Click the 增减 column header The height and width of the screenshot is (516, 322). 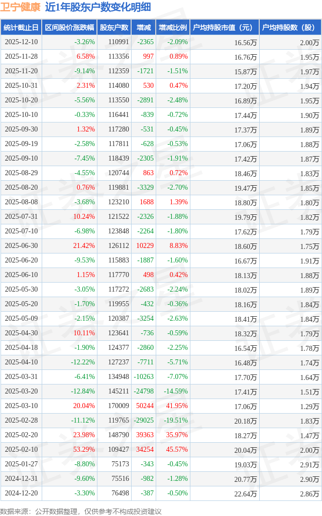(144, 28)
